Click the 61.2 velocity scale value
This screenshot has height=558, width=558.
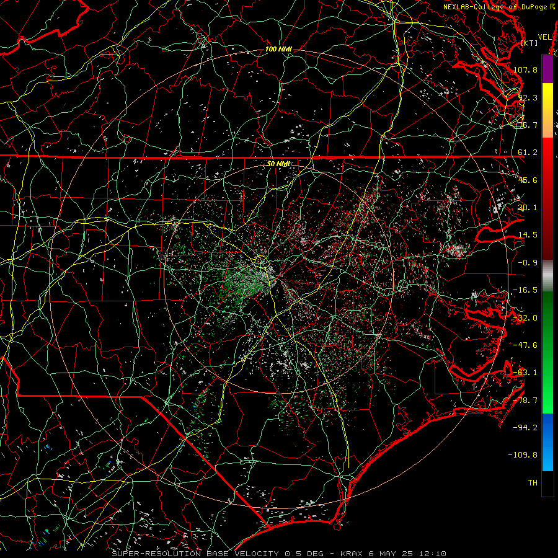point(528,153)
